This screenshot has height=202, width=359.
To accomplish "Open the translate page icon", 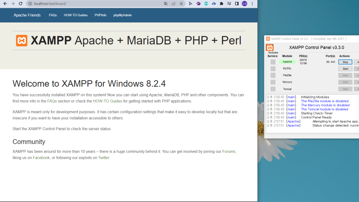I will [x=166, y=4].
